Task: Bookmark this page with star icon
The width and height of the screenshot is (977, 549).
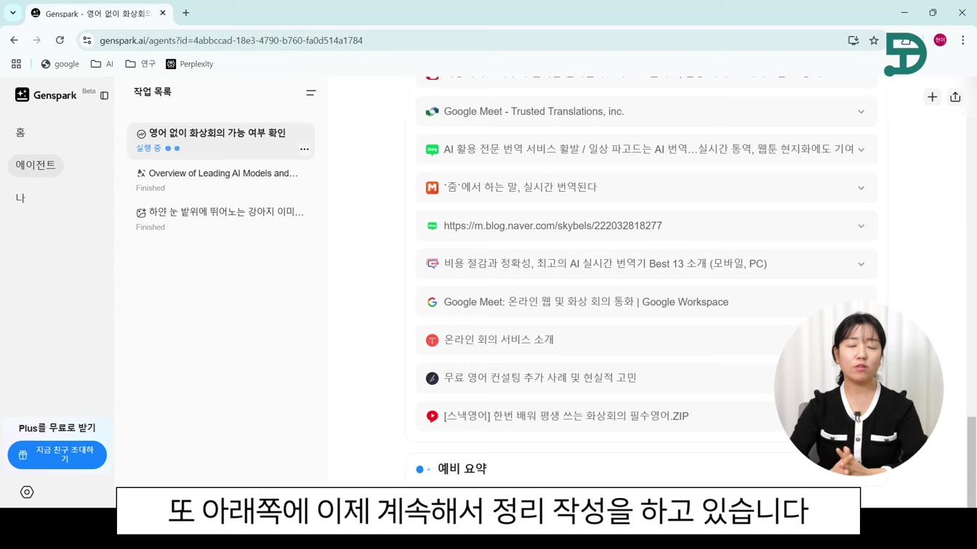Action: (x=874, y=41)
